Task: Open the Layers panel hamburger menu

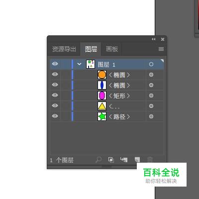Action: tap(161, 49)
